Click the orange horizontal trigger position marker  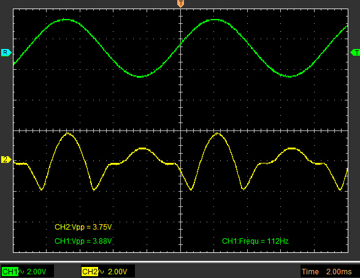(x=181, y=4)
